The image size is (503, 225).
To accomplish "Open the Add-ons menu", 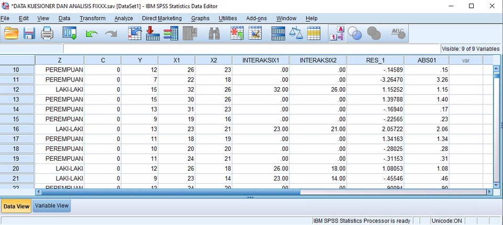I will [256, 19].
